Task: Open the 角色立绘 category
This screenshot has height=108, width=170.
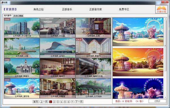Action: (x=38, y=9)
